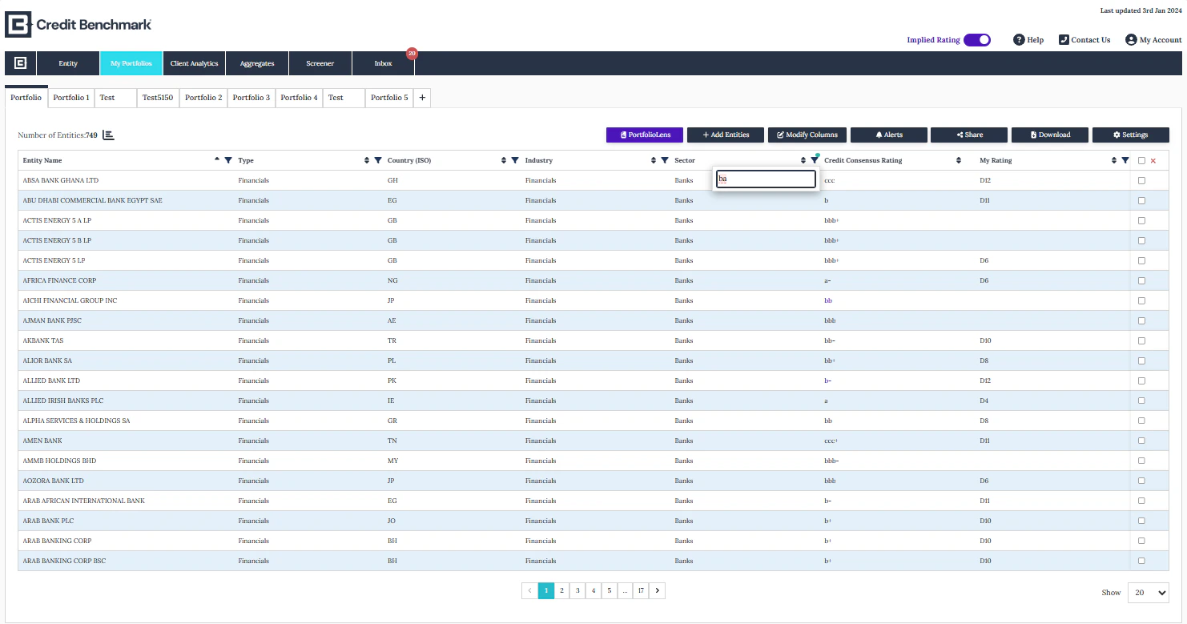This screenshot has height=624, width=1187.
Task: Open the entity count chart icon
Action: click(x=108, y=135)
